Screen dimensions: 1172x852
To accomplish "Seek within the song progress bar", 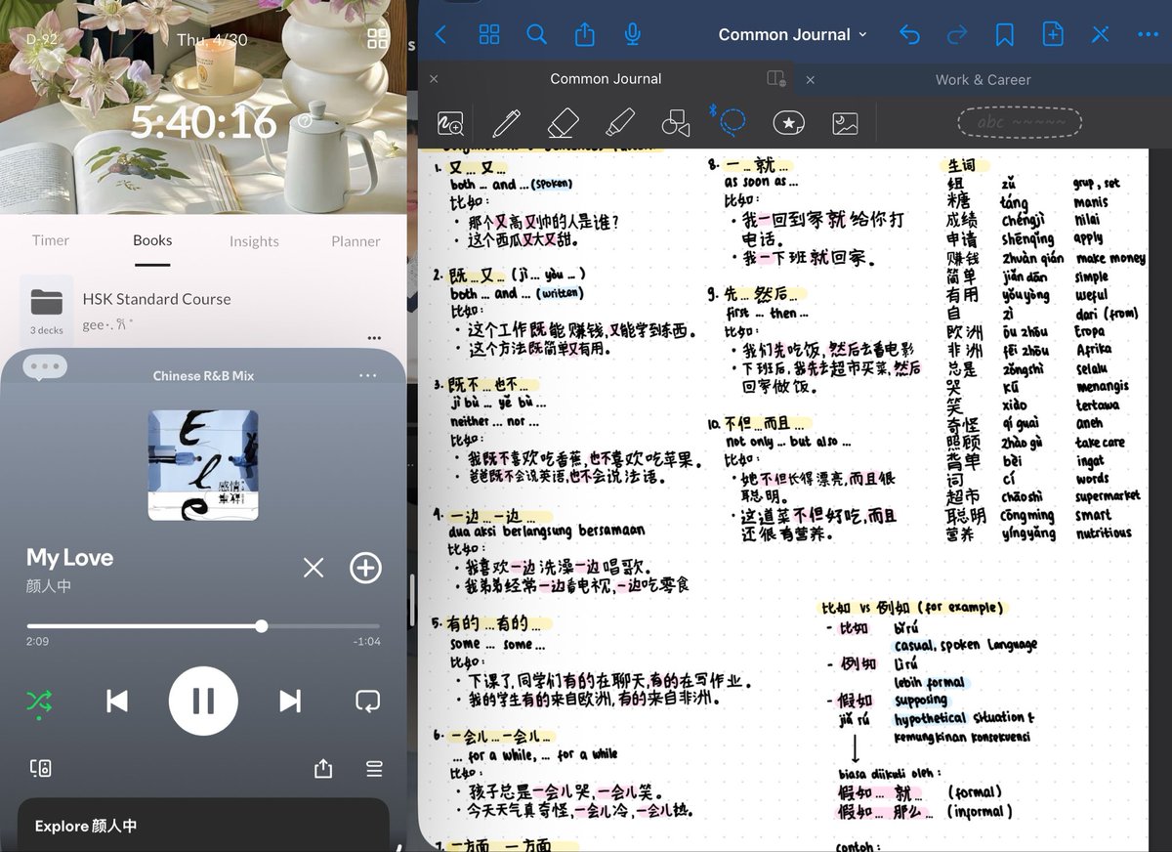I will click(x=203, y=625).
